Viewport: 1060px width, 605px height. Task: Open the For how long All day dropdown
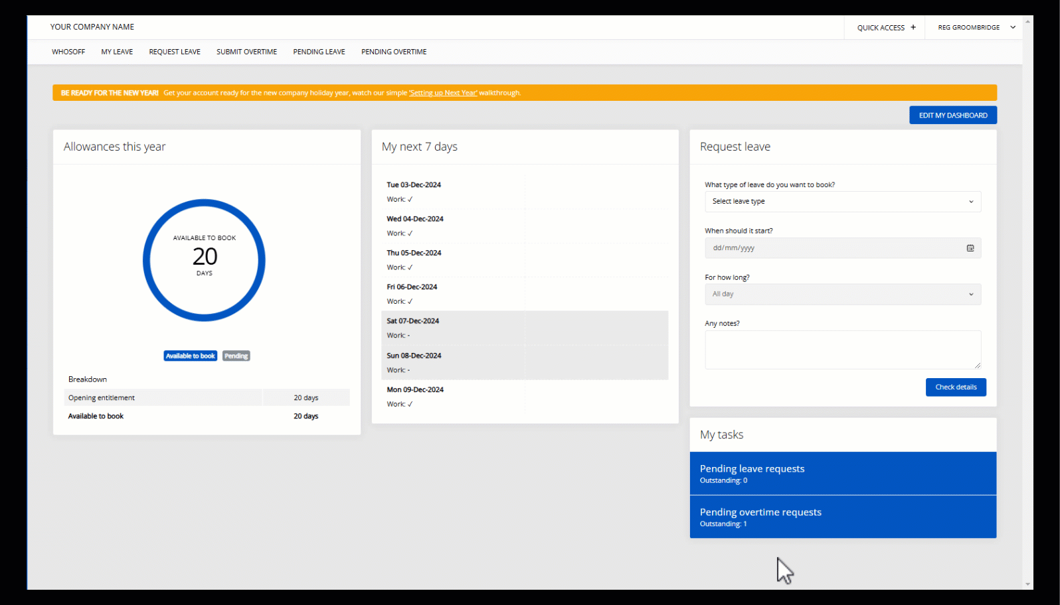[843, 295]
